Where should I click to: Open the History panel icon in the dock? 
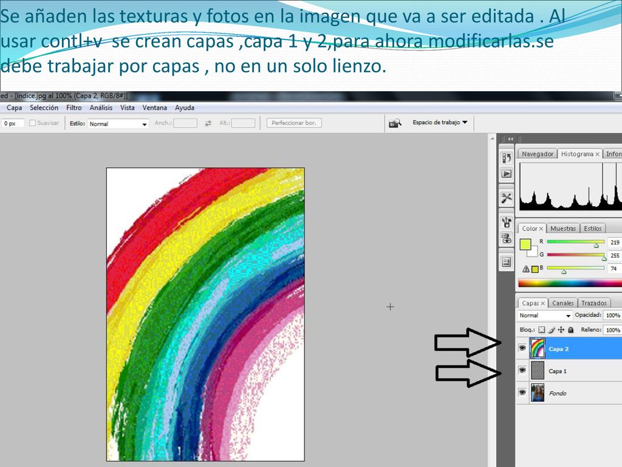coord(507,158)
